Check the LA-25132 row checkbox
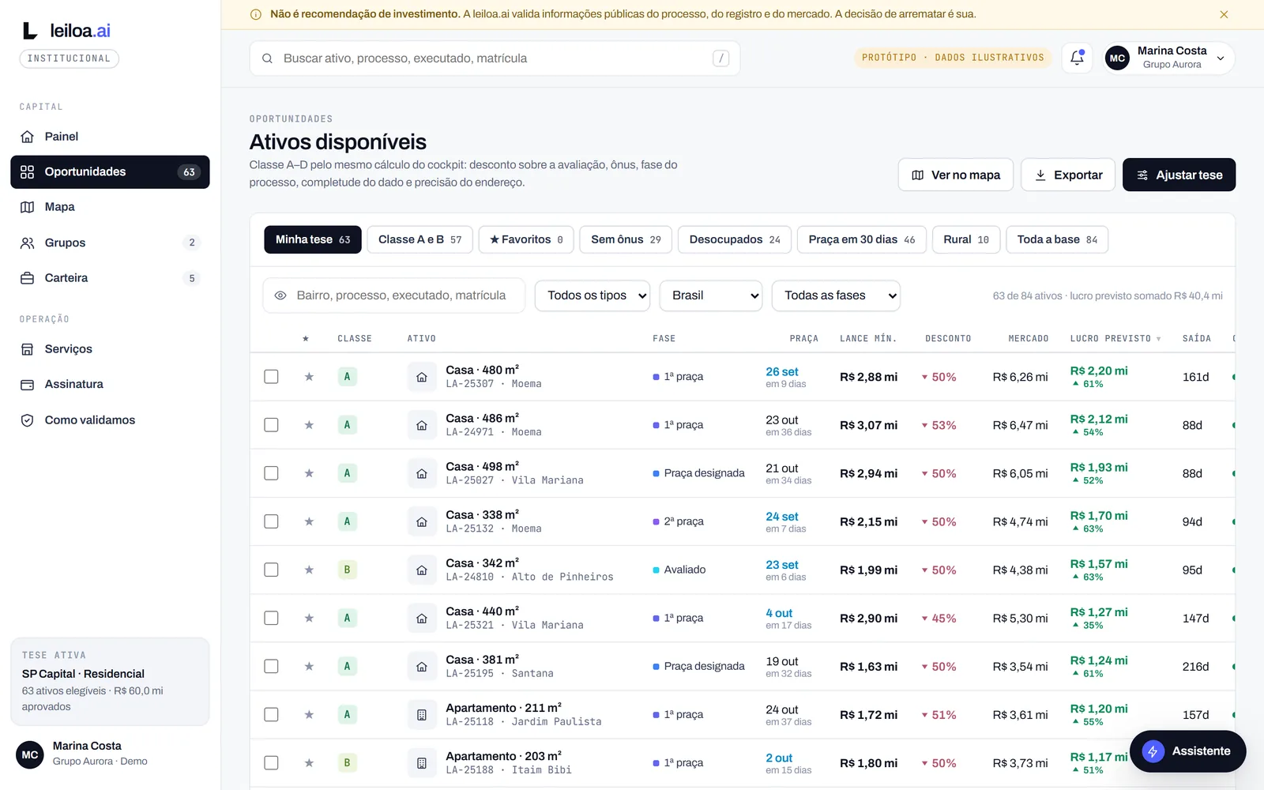Image resolution: width=1264 pixels, height=790 pixels. 271,521
